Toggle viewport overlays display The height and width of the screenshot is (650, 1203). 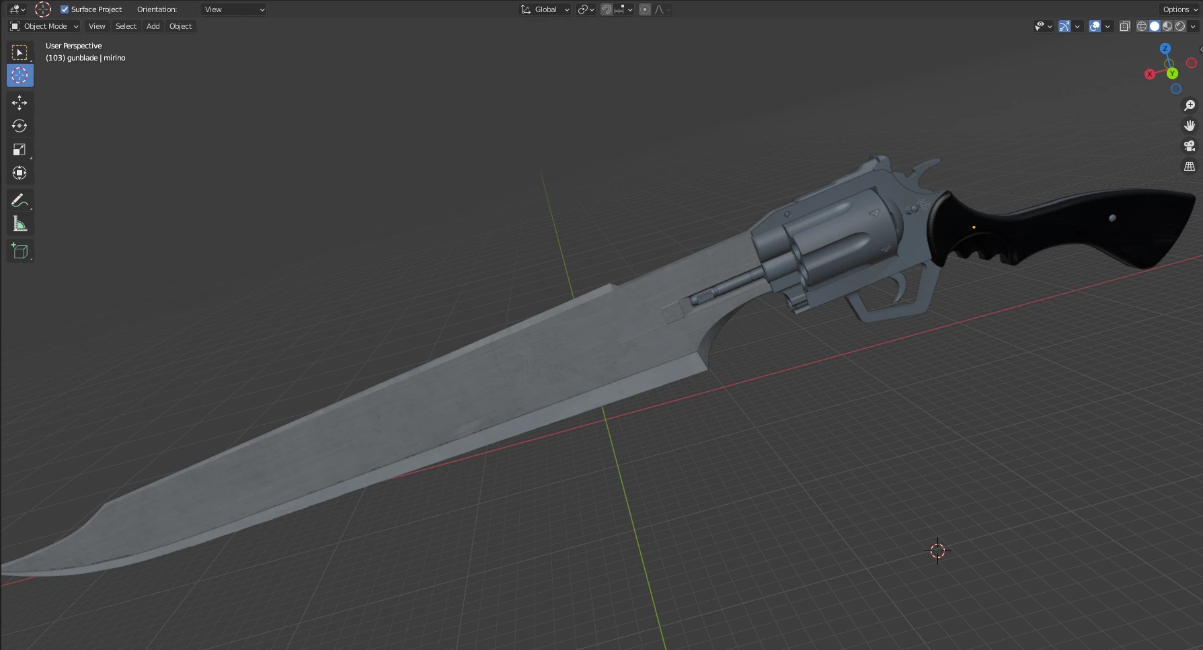point(1095,26)
